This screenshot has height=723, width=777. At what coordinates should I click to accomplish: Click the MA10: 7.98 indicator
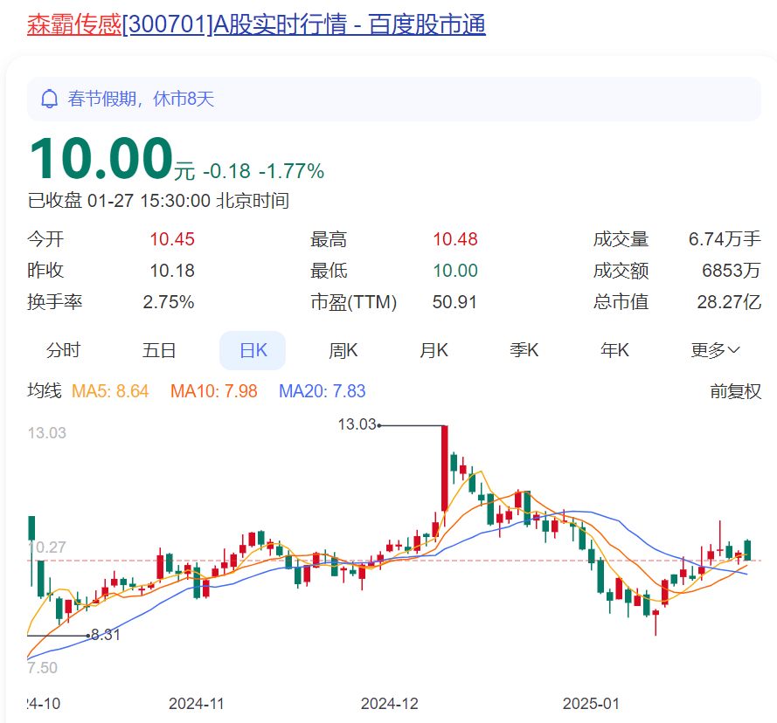pos(214,391)
